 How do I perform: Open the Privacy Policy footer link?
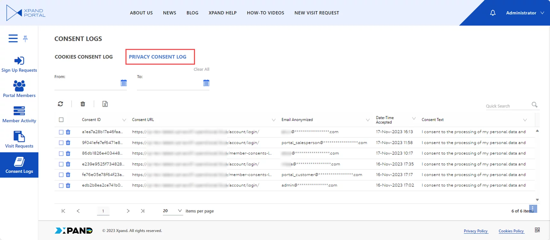475,231
